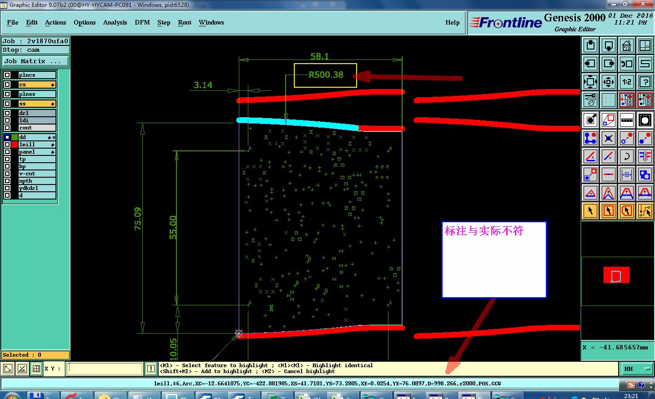Click the red color swatch of 1mill layer
This screenshot has width=655, height=399.
click(x=15, y=145)
